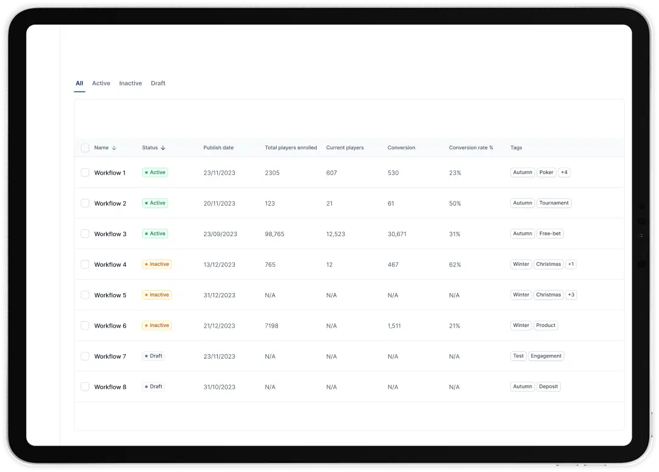Show the Inactive tab
This screenshot has height=472, width=659.
tap(130, 83)
